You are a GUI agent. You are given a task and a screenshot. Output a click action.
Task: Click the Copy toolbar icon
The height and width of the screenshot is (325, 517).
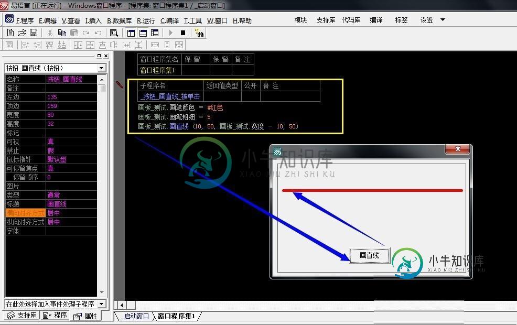click(x=62, y=32)
